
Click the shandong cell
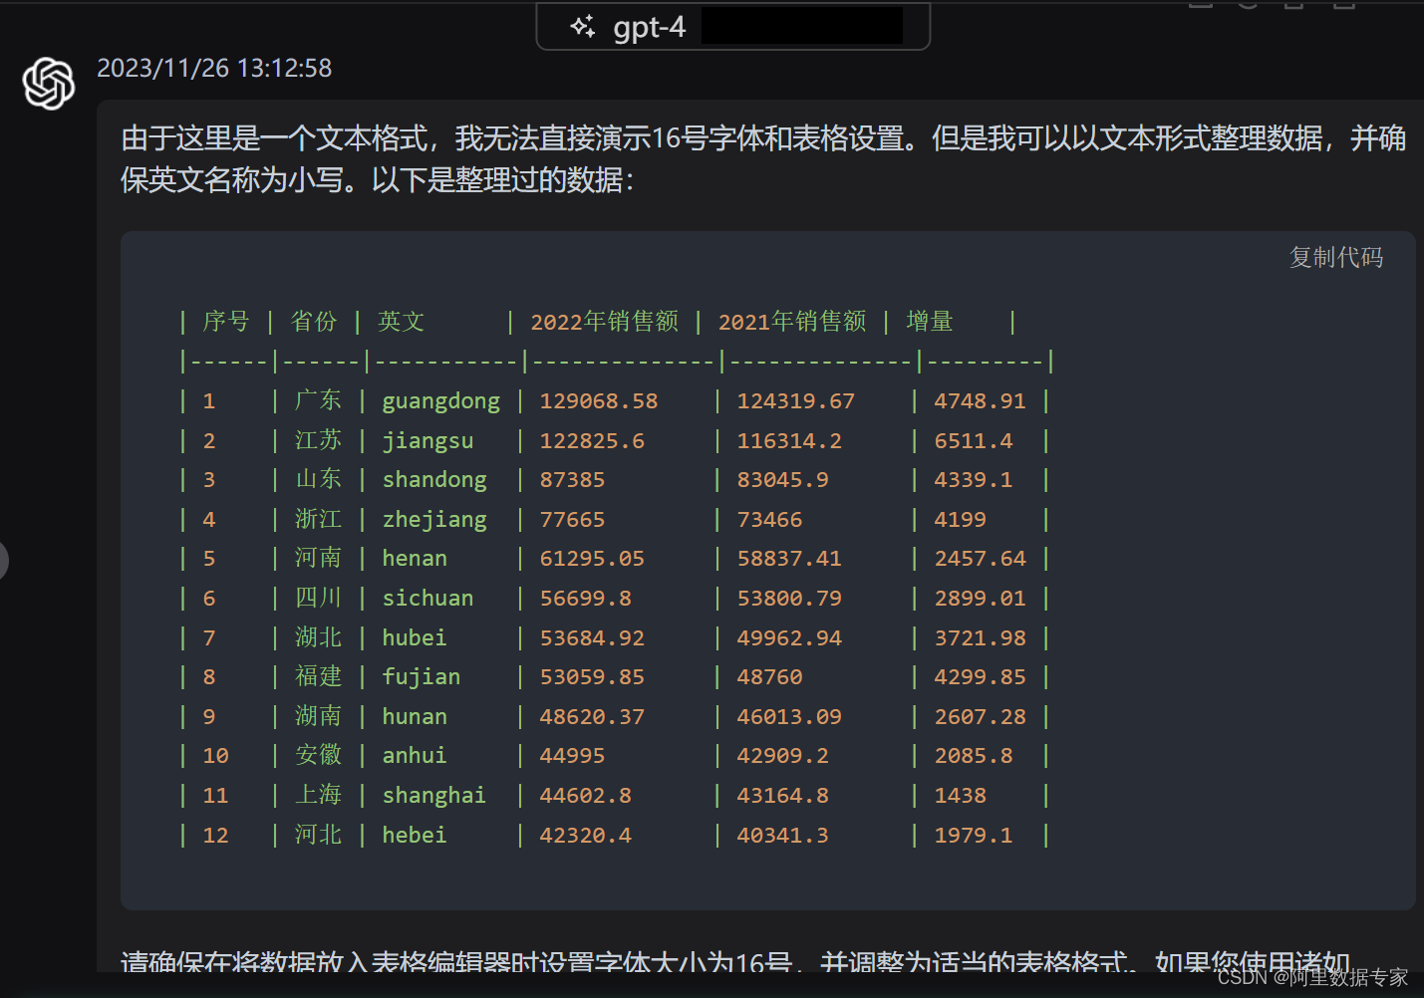434,480
